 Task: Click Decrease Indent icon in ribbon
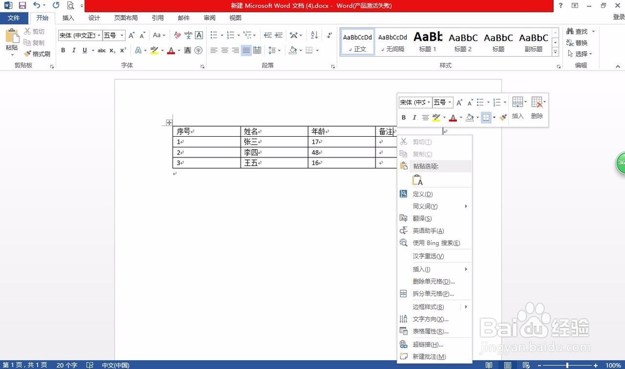click(268, 36)
